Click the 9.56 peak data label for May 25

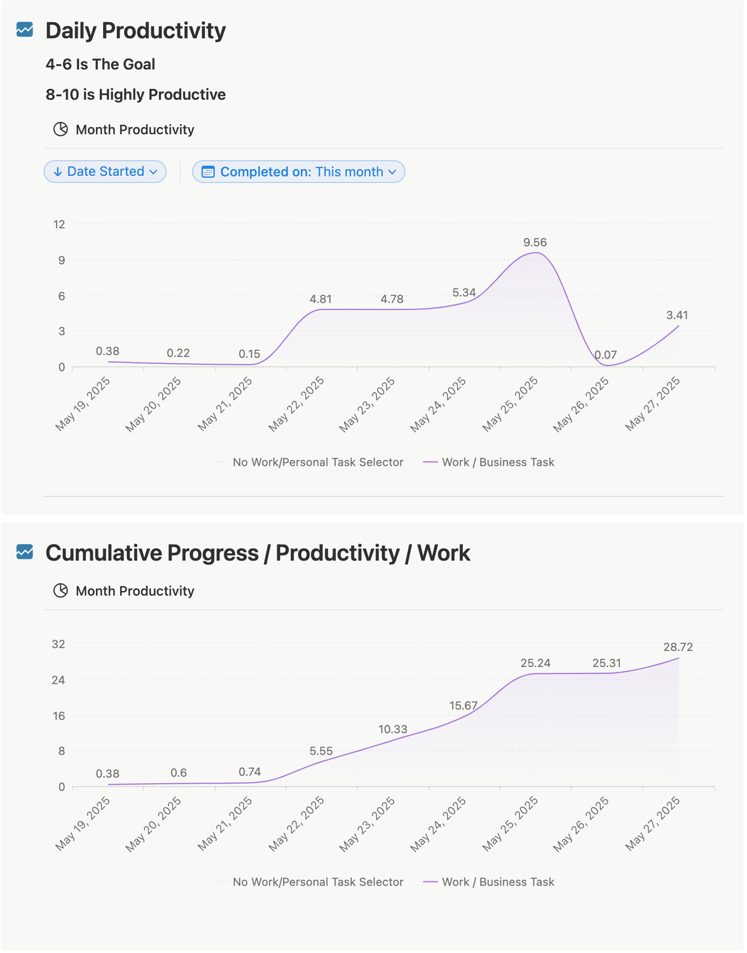click(535, 243)
